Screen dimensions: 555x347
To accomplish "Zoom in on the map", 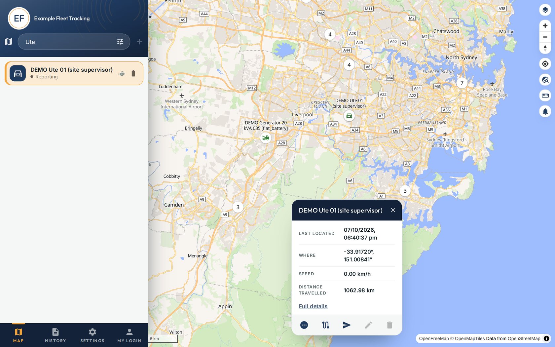I will [545, 25].
